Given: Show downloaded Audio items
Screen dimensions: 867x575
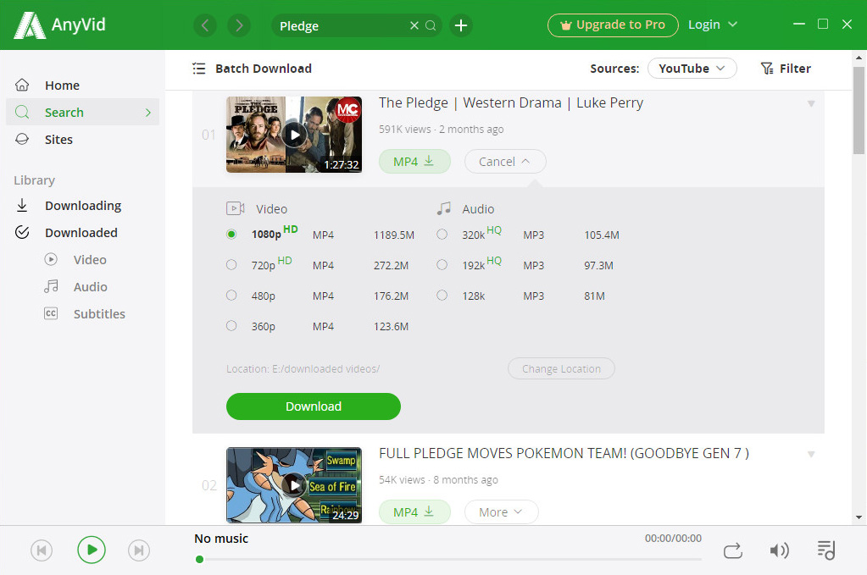Looking at the screenshot, I should pyautogui.click(x=75, y=287).
